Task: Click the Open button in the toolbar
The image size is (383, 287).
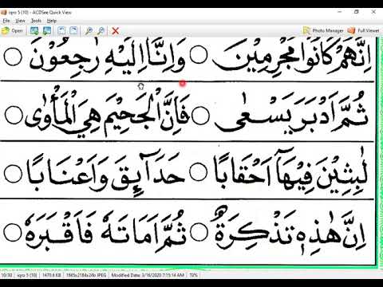Action: coord(12,31)
